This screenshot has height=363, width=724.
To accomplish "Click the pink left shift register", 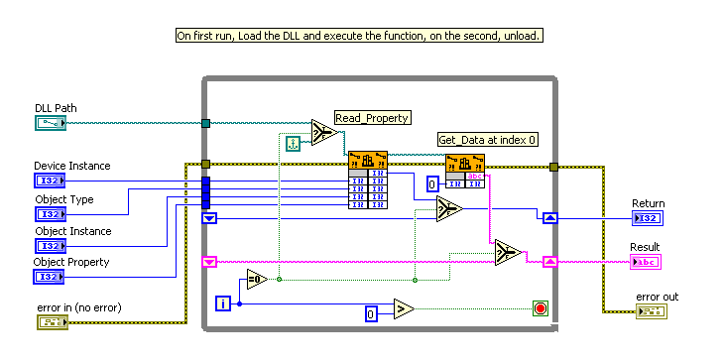I will coord(209,262).
